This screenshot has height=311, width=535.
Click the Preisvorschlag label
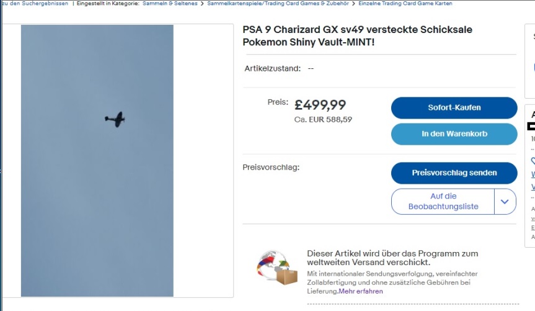coord(271,167)
